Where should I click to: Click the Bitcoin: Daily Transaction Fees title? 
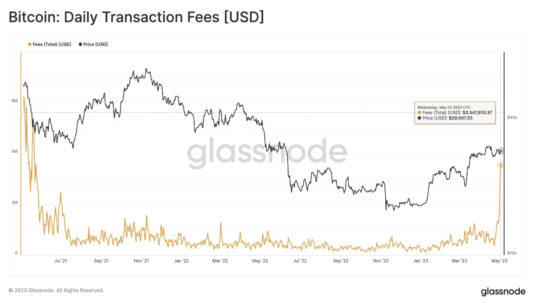[136, 18]
